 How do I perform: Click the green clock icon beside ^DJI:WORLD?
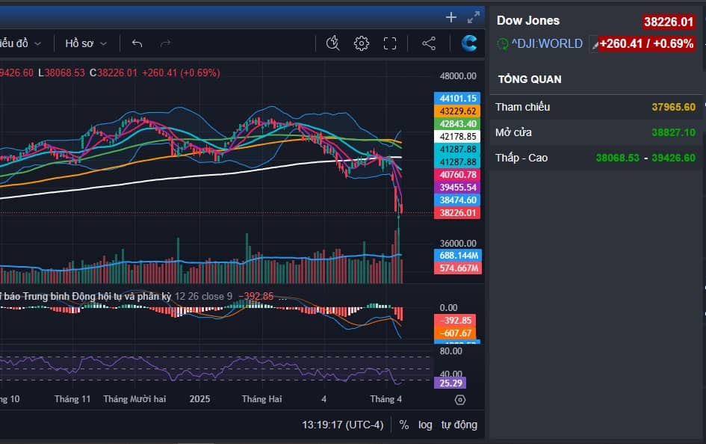click(x=503, y=44)
